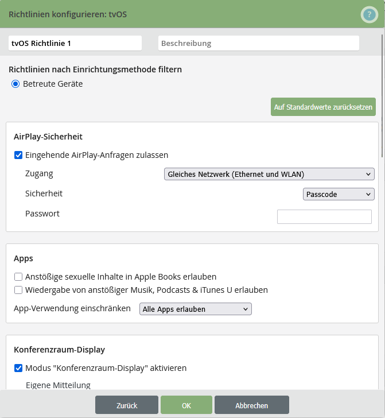This screenshot has height=418, width=385.
Task: Click the AirPlay-Sicherheit section heading
Action: pyautogui.click(x=48, y=137)
